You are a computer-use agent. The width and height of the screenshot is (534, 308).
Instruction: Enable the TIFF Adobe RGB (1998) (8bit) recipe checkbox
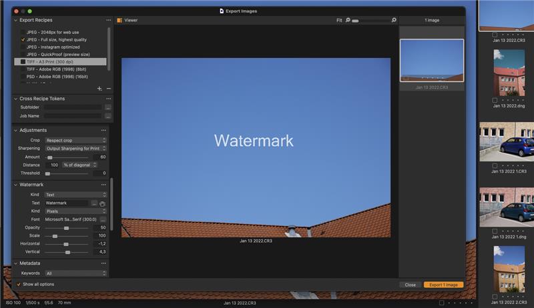coord(23,69)
